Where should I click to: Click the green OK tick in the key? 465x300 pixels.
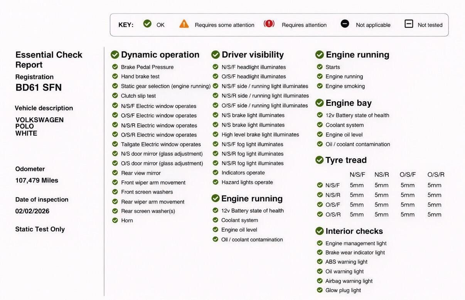(147, 24)
